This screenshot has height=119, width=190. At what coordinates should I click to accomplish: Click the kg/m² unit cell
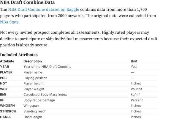(135, 95)
